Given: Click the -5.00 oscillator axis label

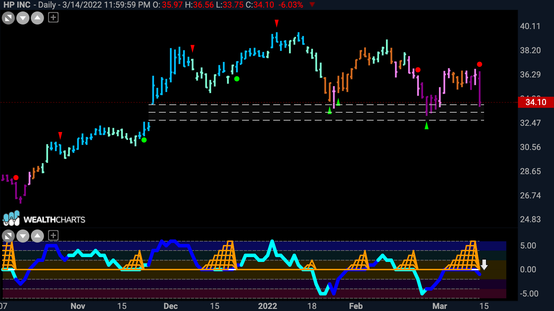Looking at the screenshot, I should tap(529, 294).
